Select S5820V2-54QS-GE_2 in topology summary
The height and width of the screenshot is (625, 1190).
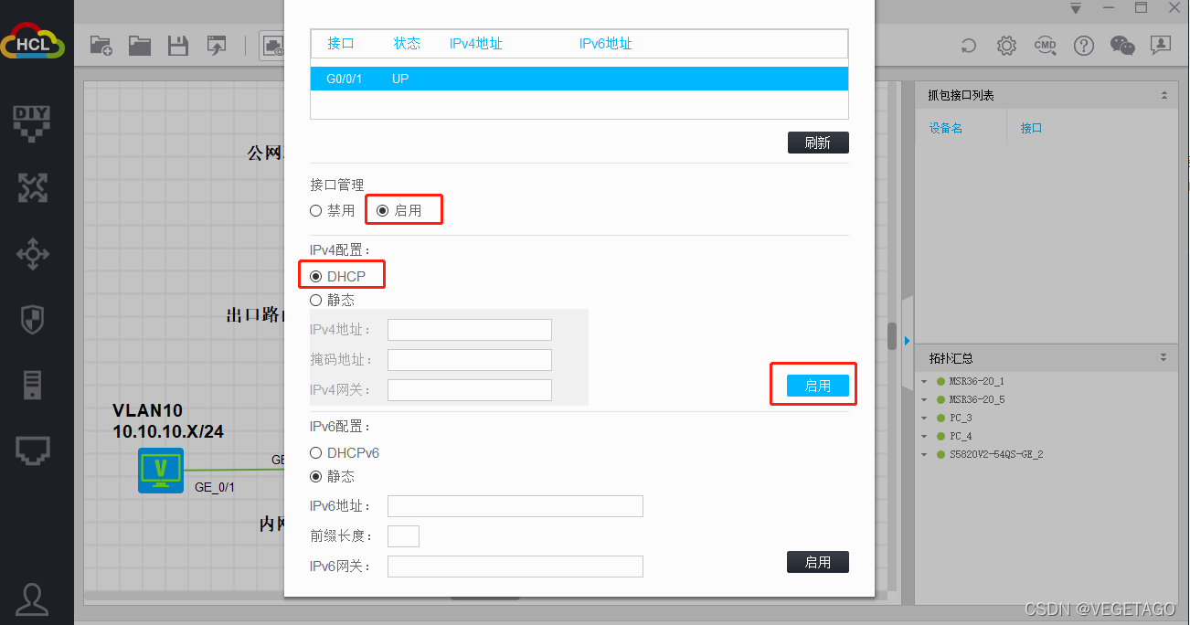coord(996,454)
